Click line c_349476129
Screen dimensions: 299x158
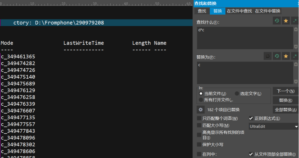[x=18, y=90]
